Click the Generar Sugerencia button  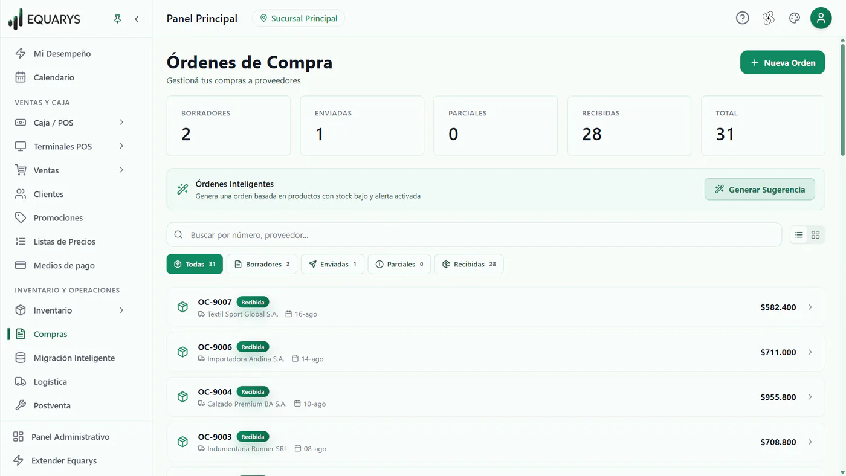point(760,189)
